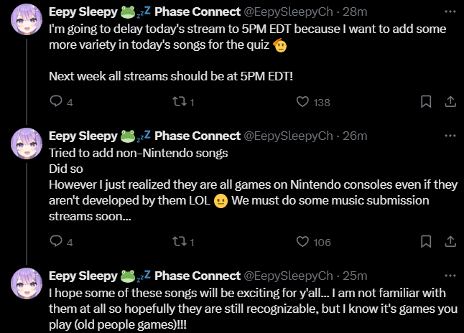Bookmark the non-Nintendo songs tweet
The image size is (464, 333).
click(426, 243)
